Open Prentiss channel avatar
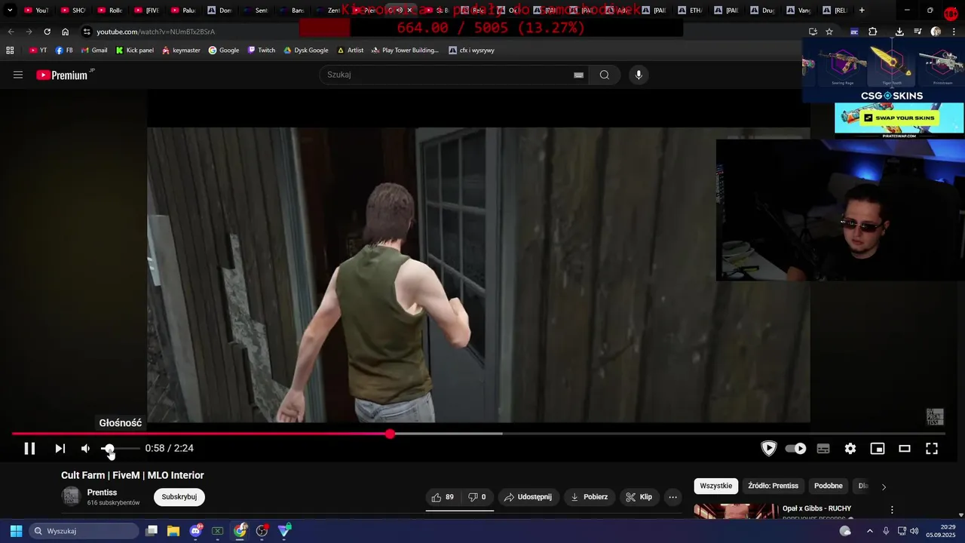Screen dimensions: 965x543 point(71,496)
